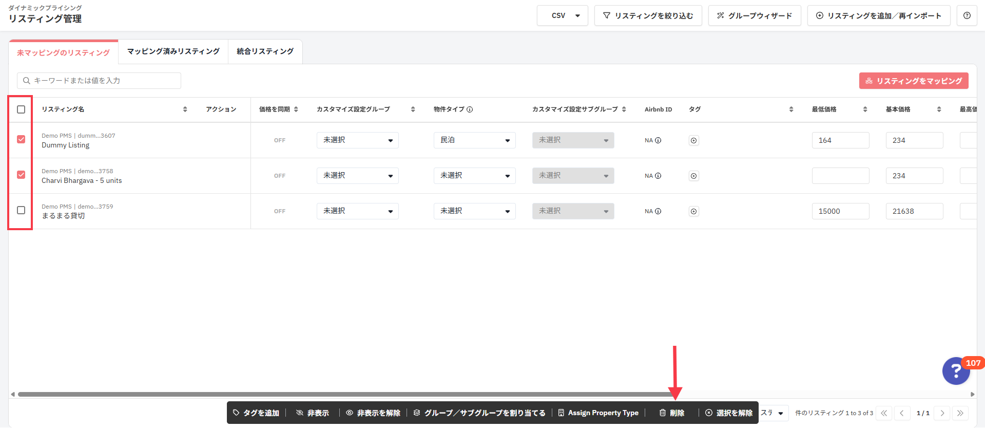
Task: Click the Airbnb ID info icon for まるまる貸切
Action: click(658, 211)
